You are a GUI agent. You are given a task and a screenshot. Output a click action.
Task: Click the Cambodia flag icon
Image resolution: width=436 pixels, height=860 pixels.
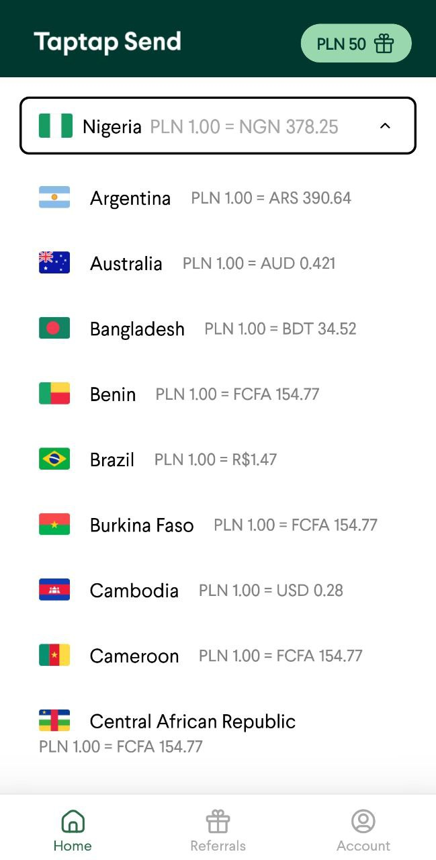[x=54, y=590]
